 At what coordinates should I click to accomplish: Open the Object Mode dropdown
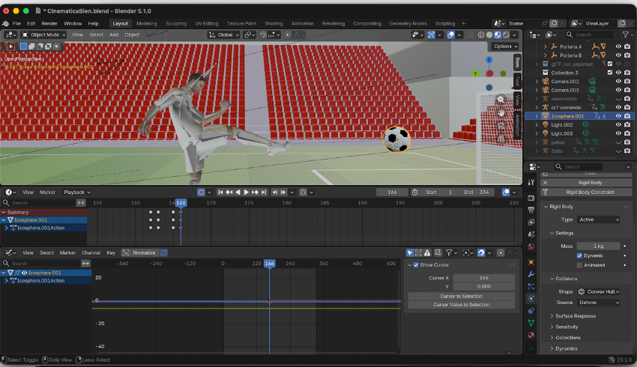(x=44, y=34)
